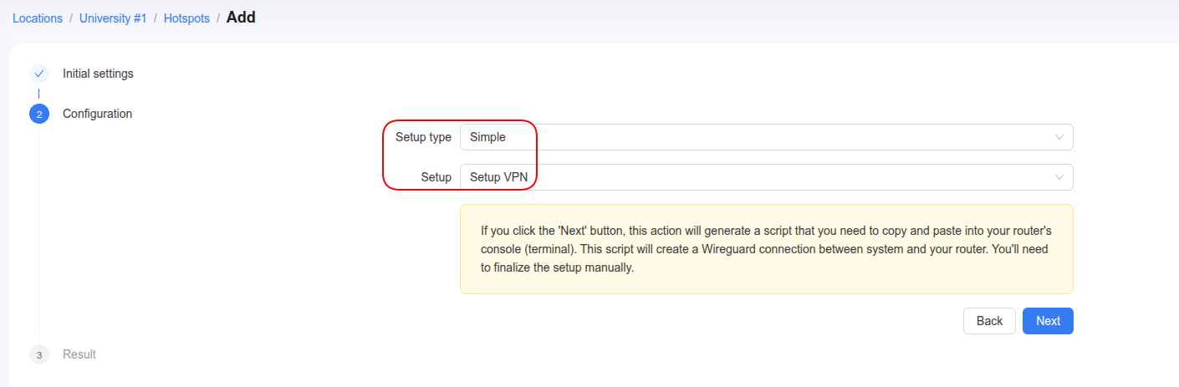
Task: Select the Configuration step label
Action: [x=97, y=114]
